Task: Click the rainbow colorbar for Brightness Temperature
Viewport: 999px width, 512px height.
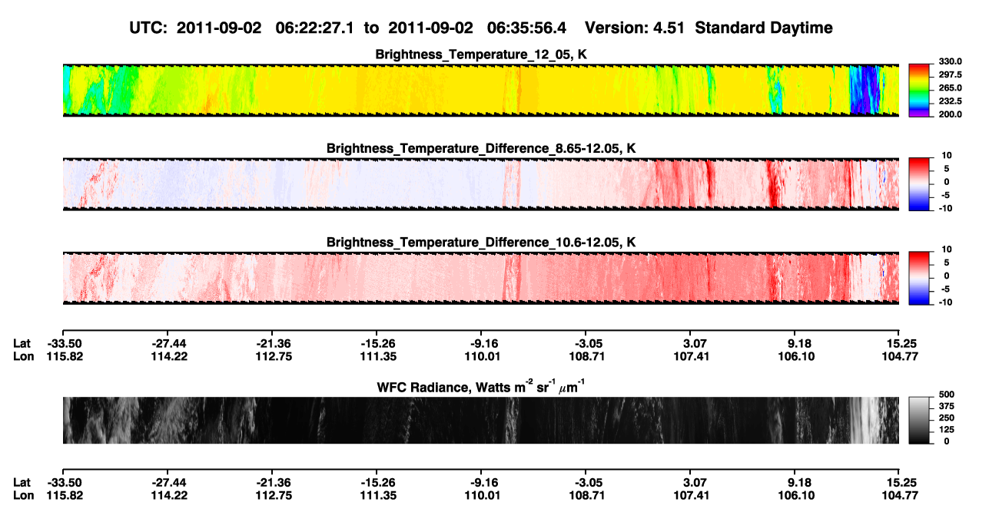Action: (918, 91)
